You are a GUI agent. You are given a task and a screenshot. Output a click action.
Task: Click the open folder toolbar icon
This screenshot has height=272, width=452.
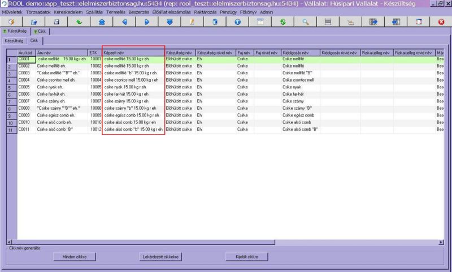pos(34,22)
